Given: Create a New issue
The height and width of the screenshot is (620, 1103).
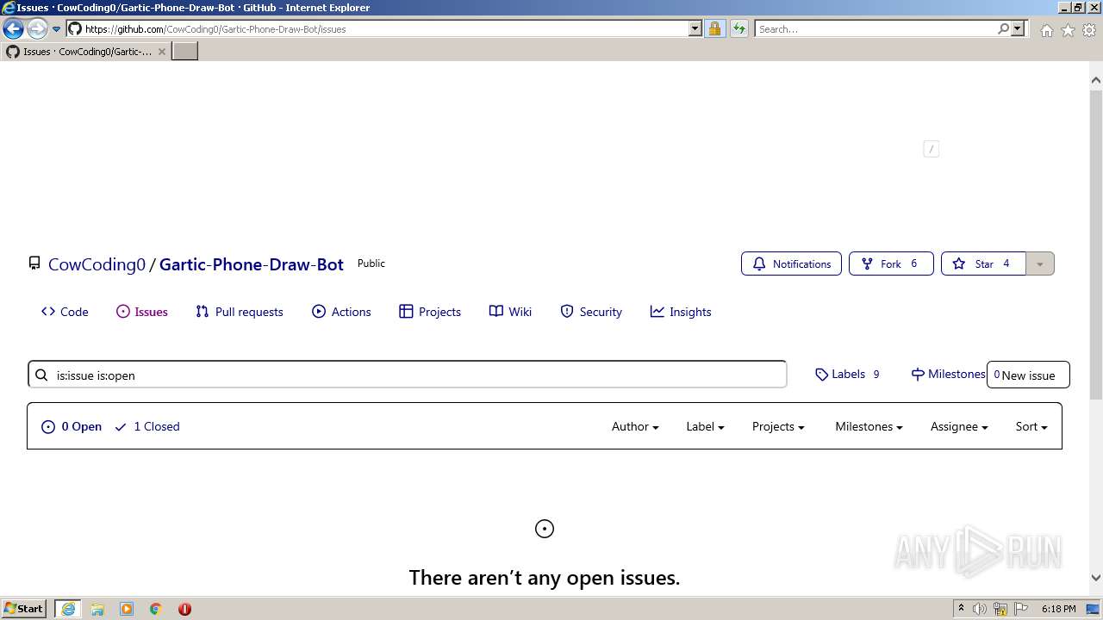Looking at the screenshot, I should pyautogui.click(x=1028, y=375).
